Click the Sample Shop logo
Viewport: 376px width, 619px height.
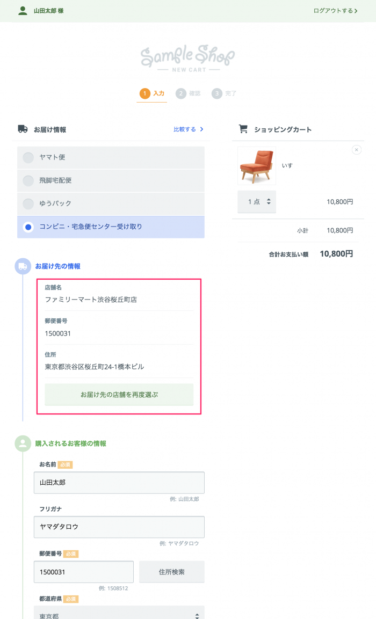click(x=187, y=59)
